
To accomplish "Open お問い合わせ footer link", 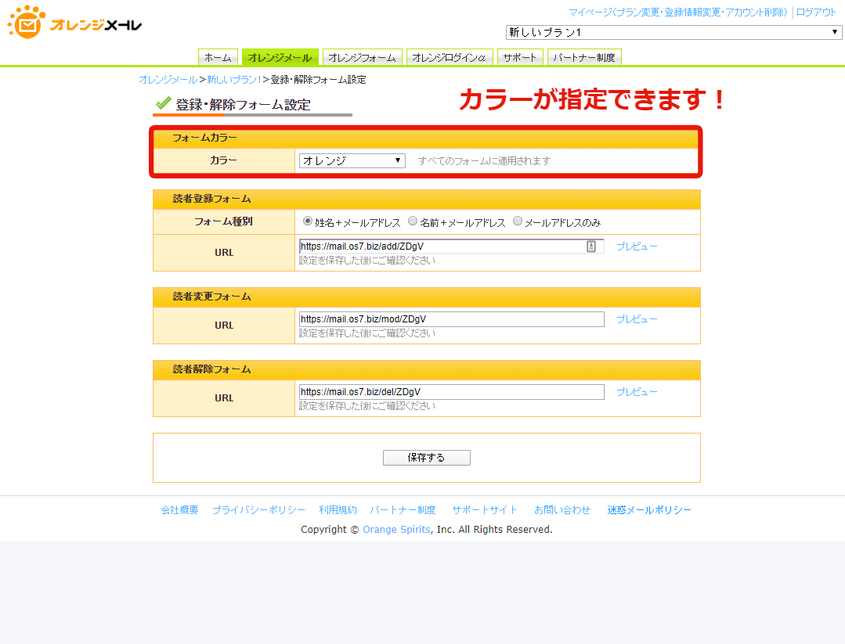I will 562,509.
